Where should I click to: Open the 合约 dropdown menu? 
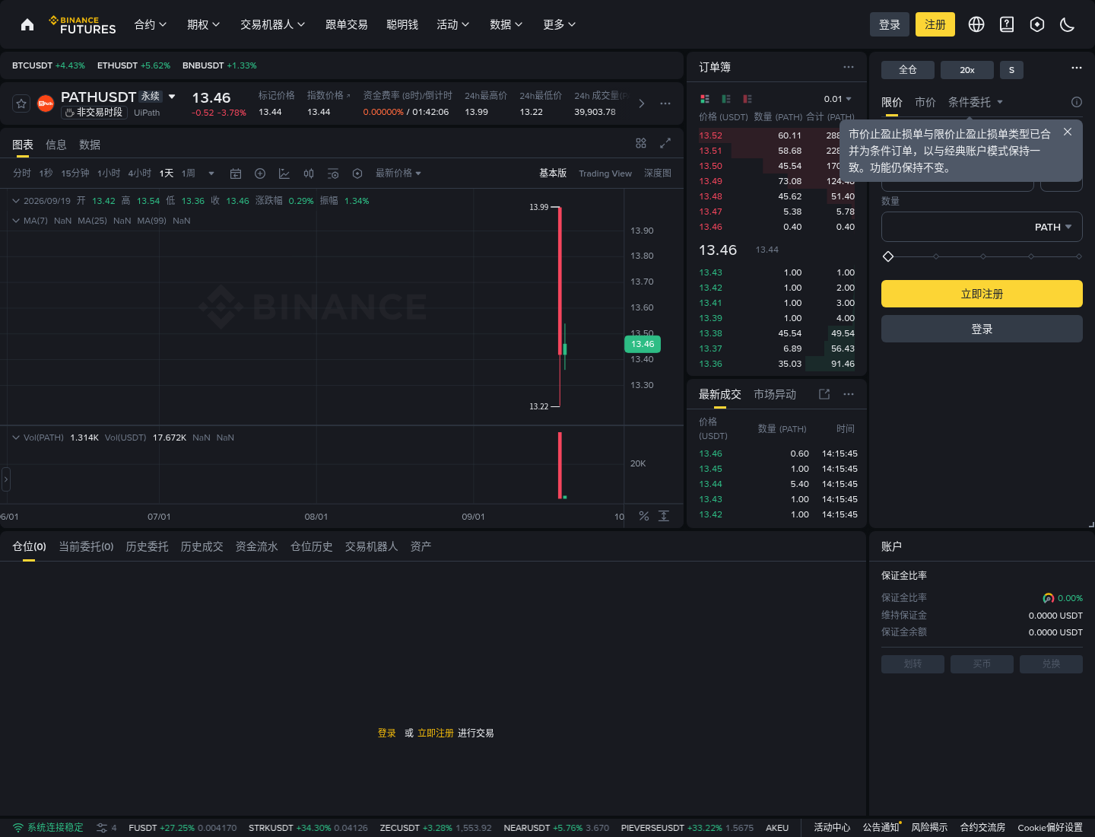(151, 24)
